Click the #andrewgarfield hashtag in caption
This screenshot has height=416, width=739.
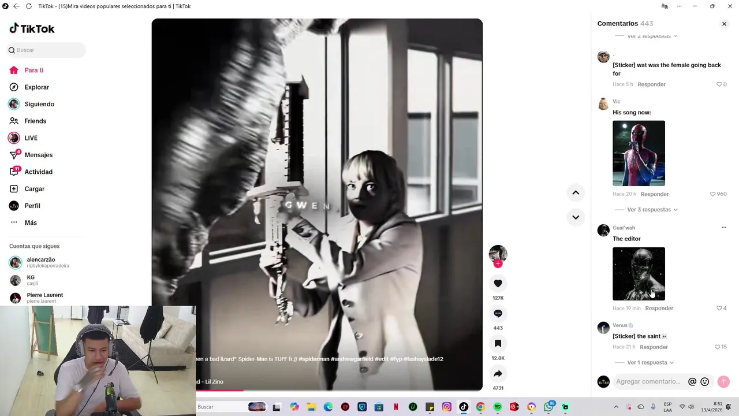352,359
